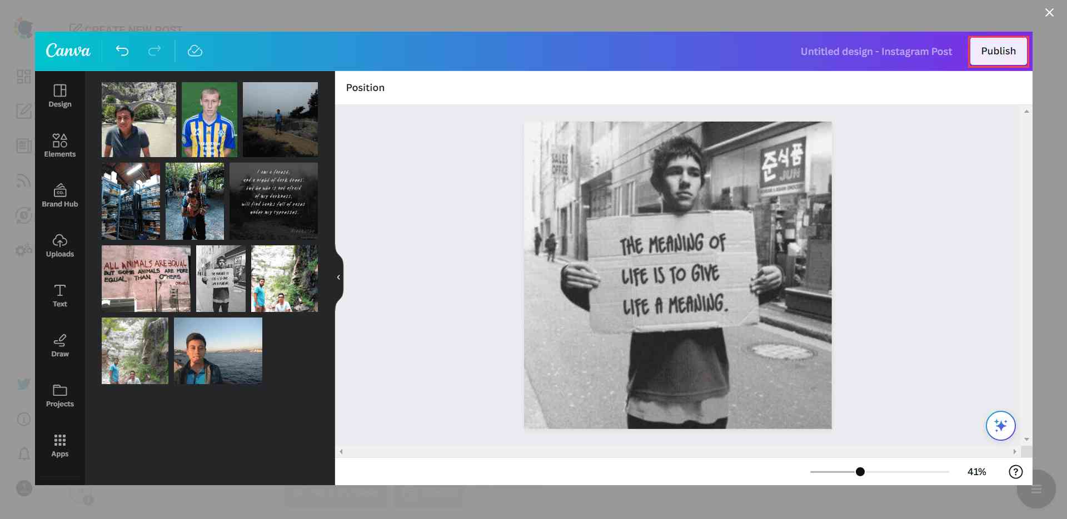Select dark hillside dusk photo

coord(281,119)
